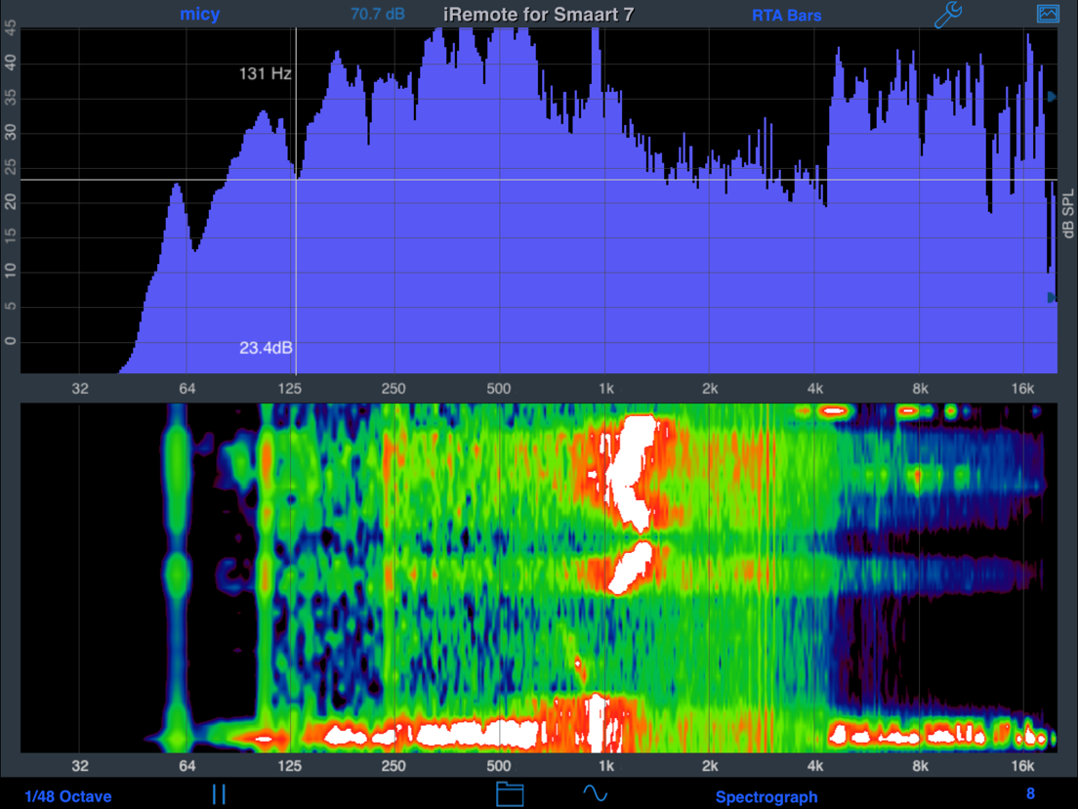1078x809 pixels.
Task: Pause the measurement with the pause icon
Action: (219, 794)
